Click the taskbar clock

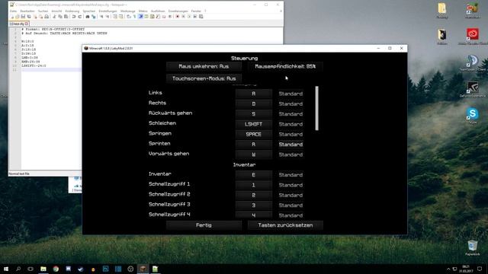coord(466,269)
